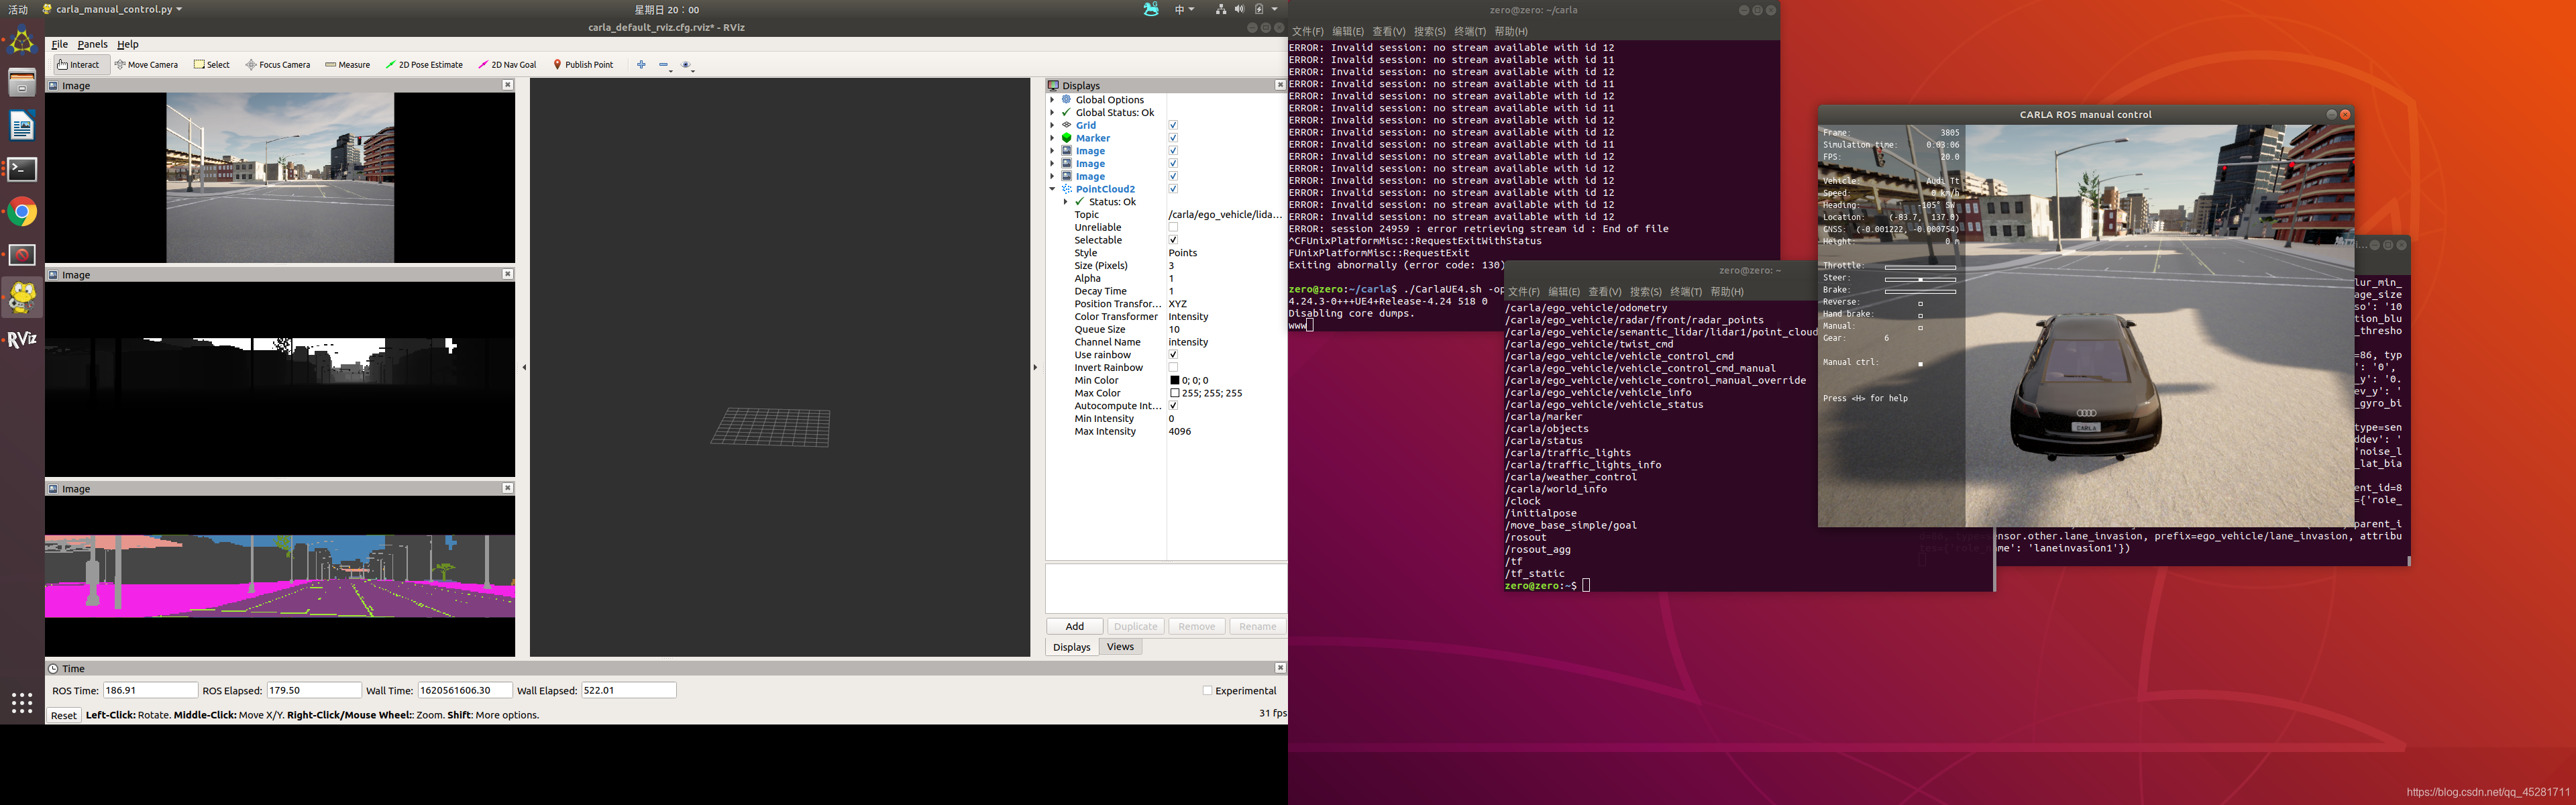Open 活动 Activities overview
The image size is (2576, 805).
pyautogui.click(x=18, y=9)
